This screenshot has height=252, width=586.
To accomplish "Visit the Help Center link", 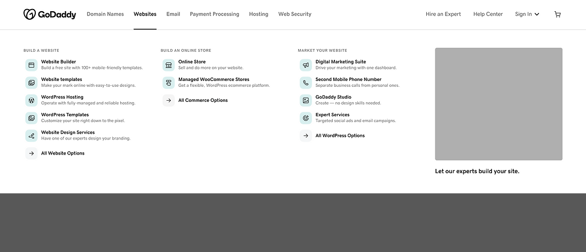I will (488, 14).
